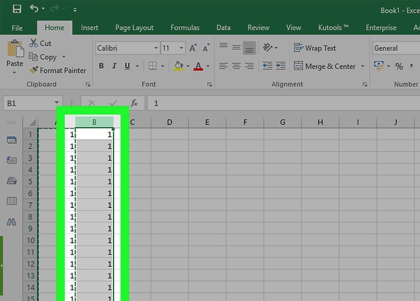420x301 pixels.
Task: Click the Insert Function fx icon
Action: coord(134,103)
